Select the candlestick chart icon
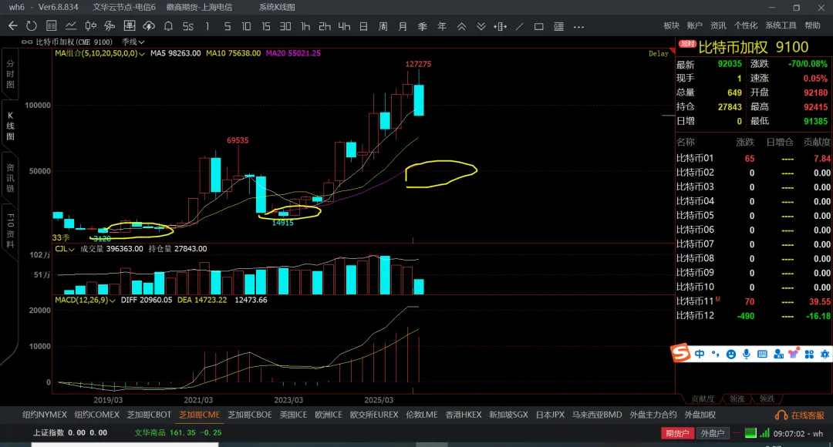Image resolution: width=833 pixels, height=447 pixels. coord(91,26)
